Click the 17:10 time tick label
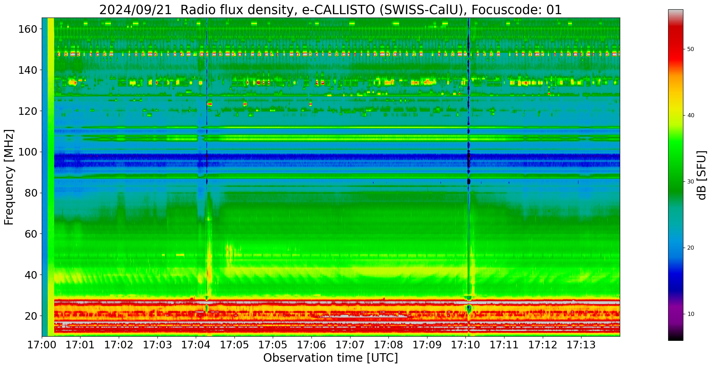Viewport: 712px width, 368px height. pos(465,345)
